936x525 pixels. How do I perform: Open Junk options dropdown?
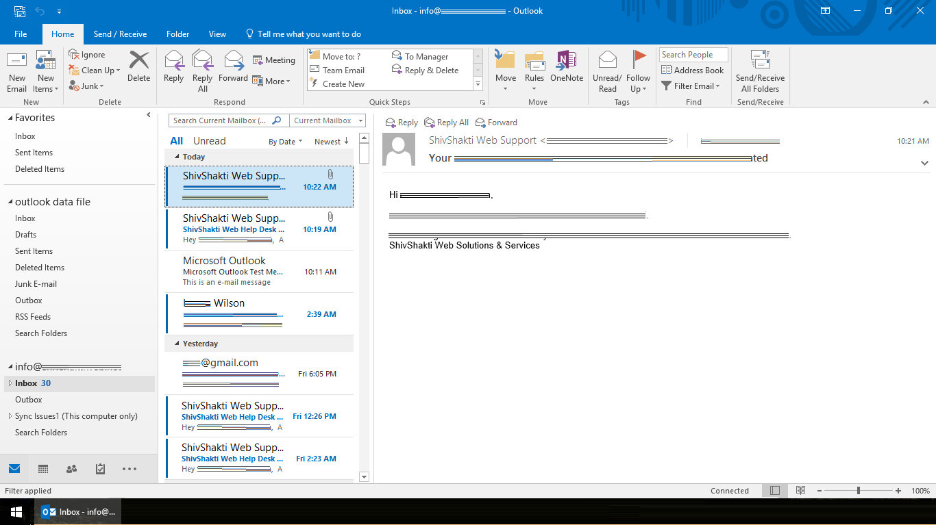click(86, 86)
